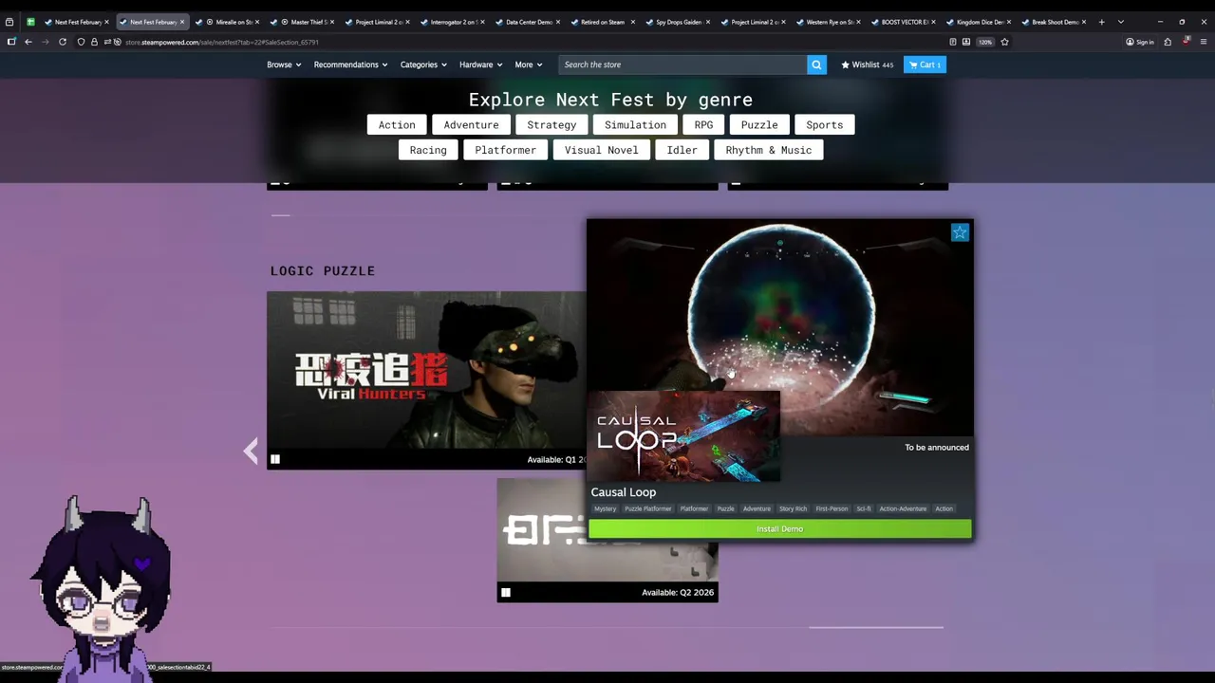
Task: Open the Causal Loop logo thumbnail
Action: (683, 437)
